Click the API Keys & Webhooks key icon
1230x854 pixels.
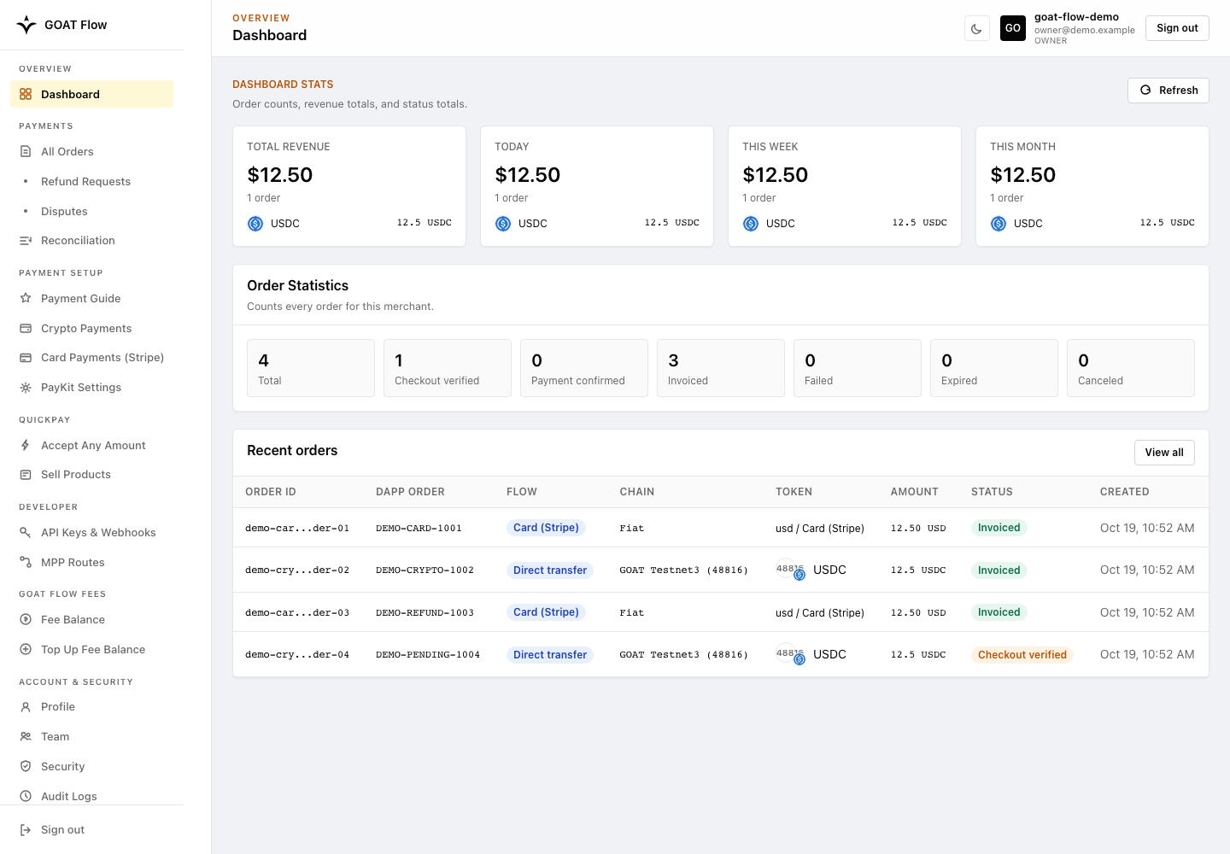click(26, 532)
